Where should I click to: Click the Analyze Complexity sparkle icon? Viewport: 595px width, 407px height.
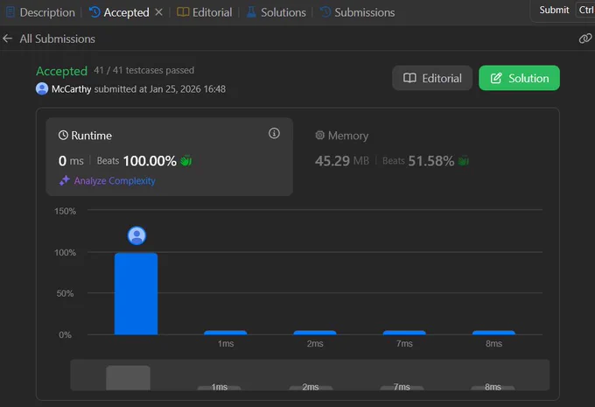point(65,180)
